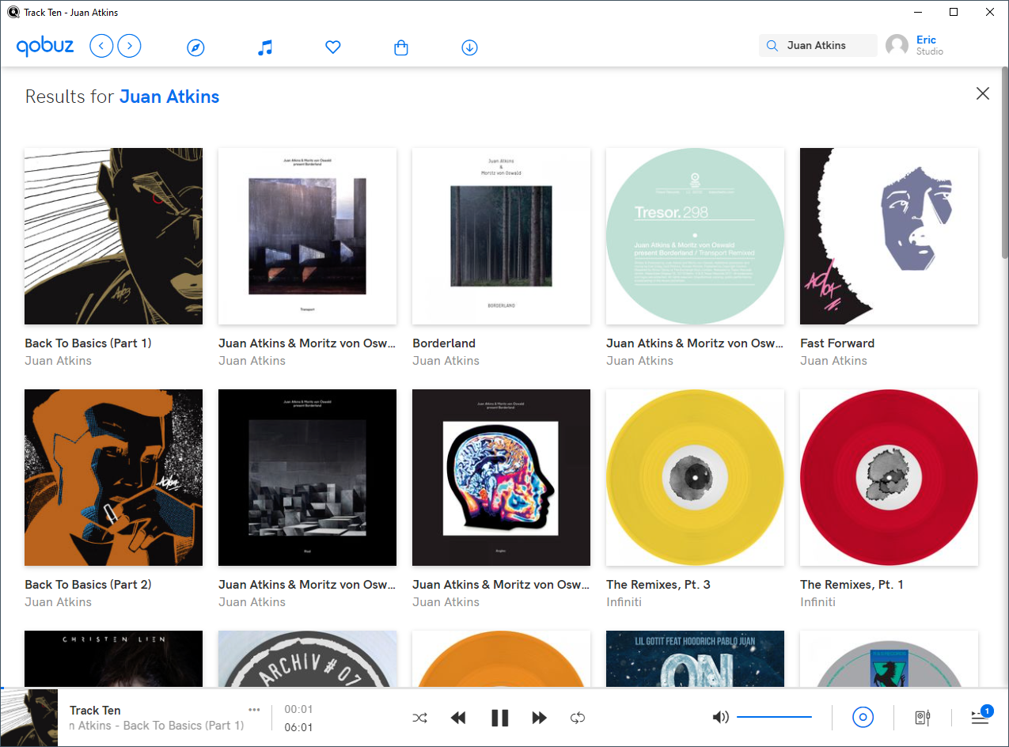
Task: Open the audio quality circle icon
Action: (x=863, y=718)
